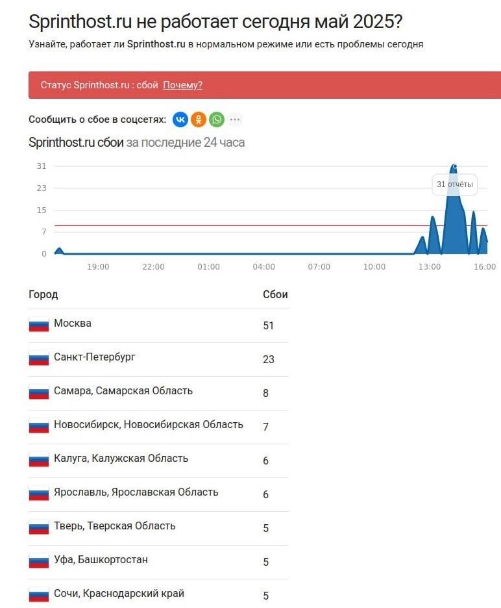Open the "Почему?" link in status bar
Viewport: 501px width, 608px height.
point(182,85)
